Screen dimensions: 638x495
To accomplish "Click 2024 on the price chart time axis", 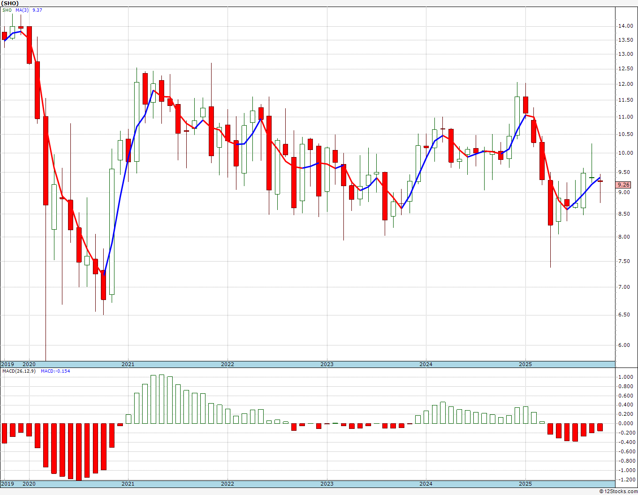I will tap(426, 364).
